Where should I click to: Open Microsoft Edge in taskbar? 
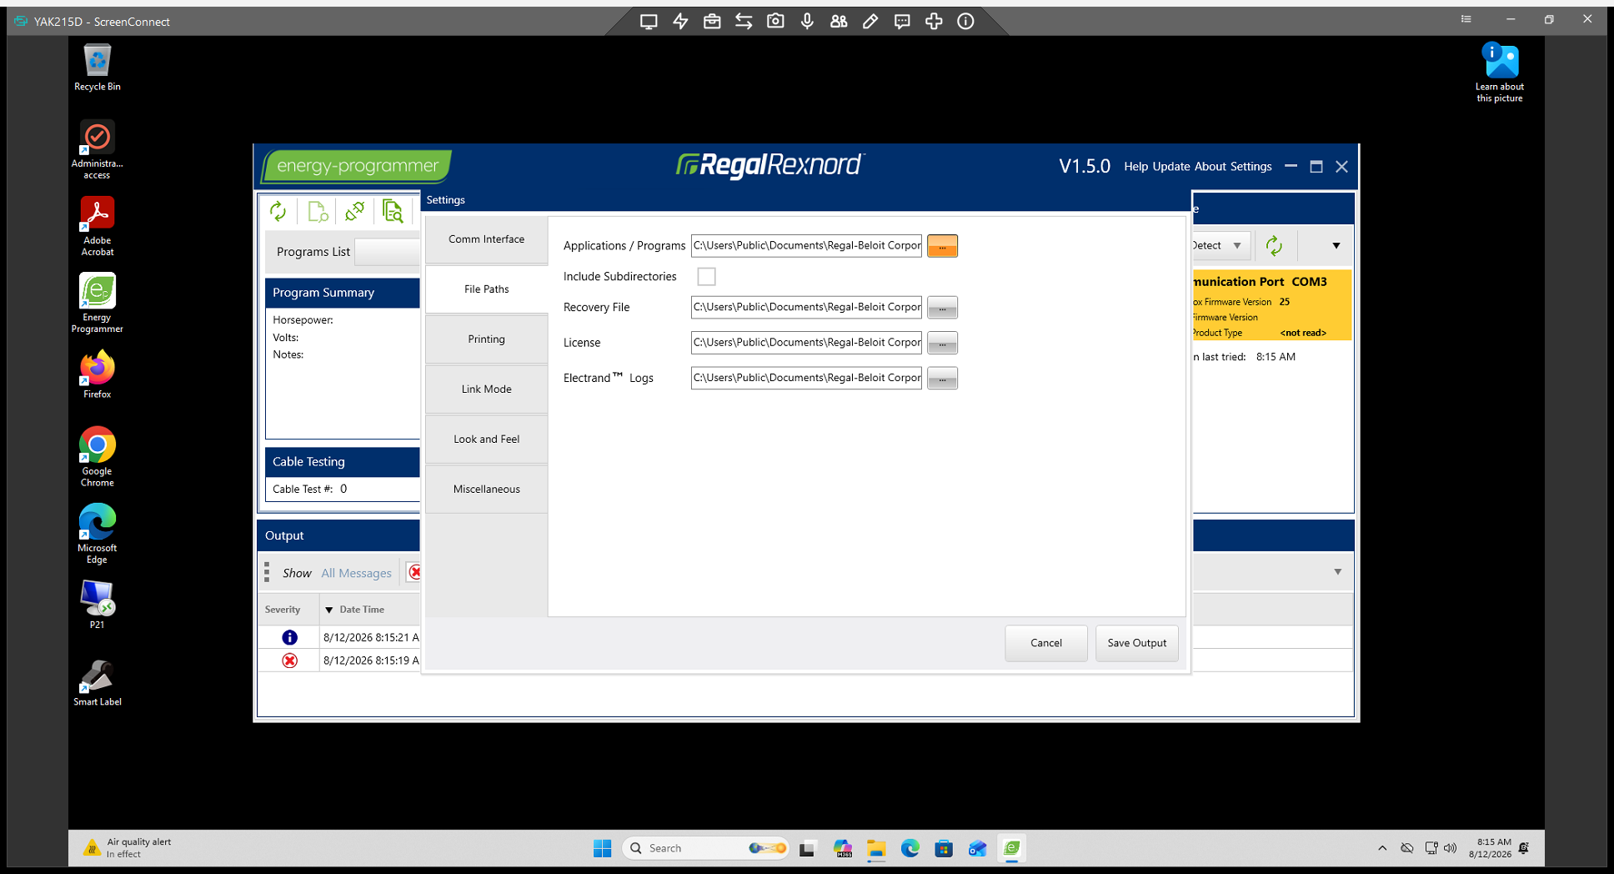coord(910,848)
